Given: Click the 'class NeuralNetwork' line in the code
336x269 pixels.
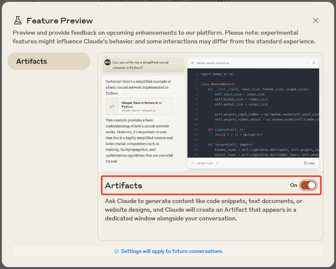Looking at the screenshot, I should pos(218,84).
